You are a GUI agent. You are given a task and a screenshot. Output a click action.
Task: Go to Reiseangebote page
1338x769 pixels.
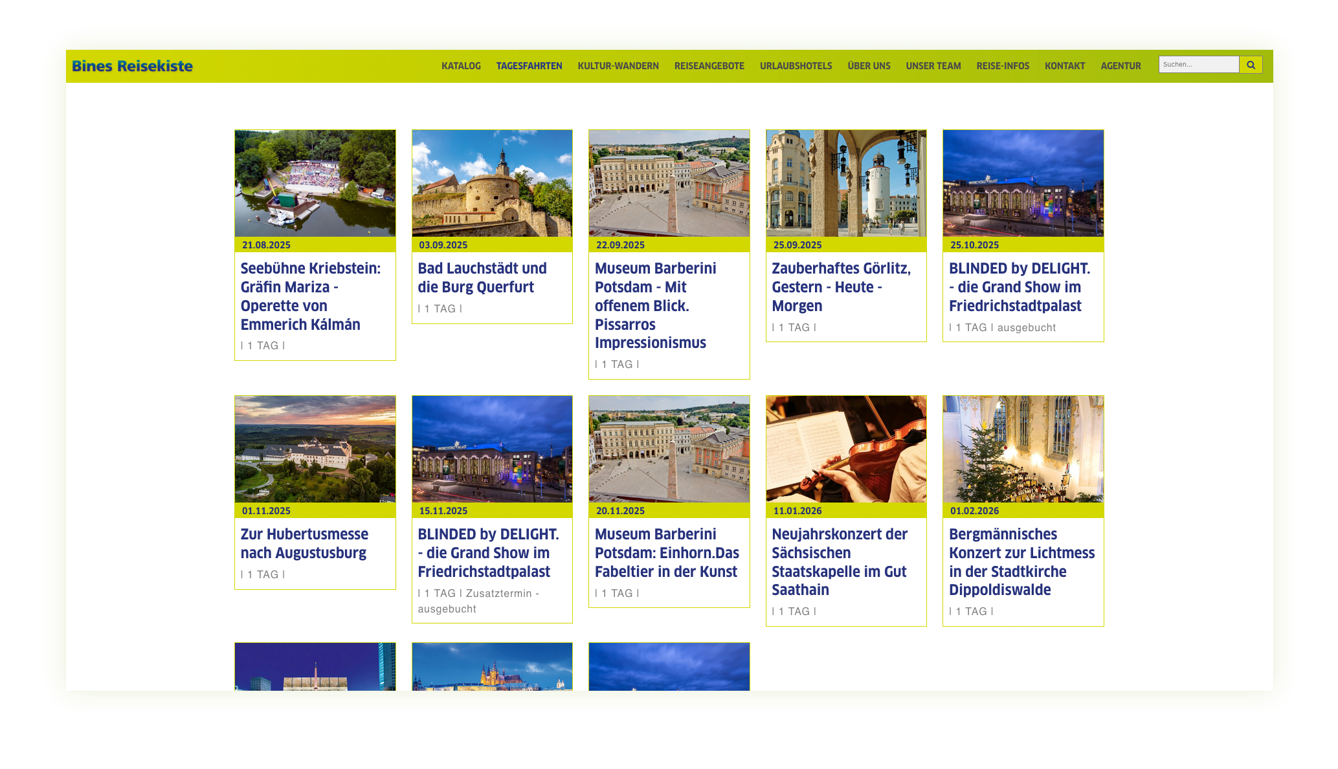click(709, 66)
